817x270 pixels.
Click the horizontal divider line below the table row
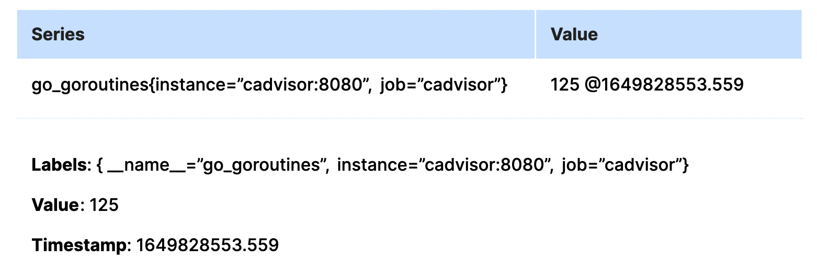(x=408, y=119)
